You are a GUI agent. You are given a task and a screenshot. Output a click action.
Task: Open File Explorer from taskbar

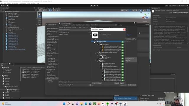82,104
